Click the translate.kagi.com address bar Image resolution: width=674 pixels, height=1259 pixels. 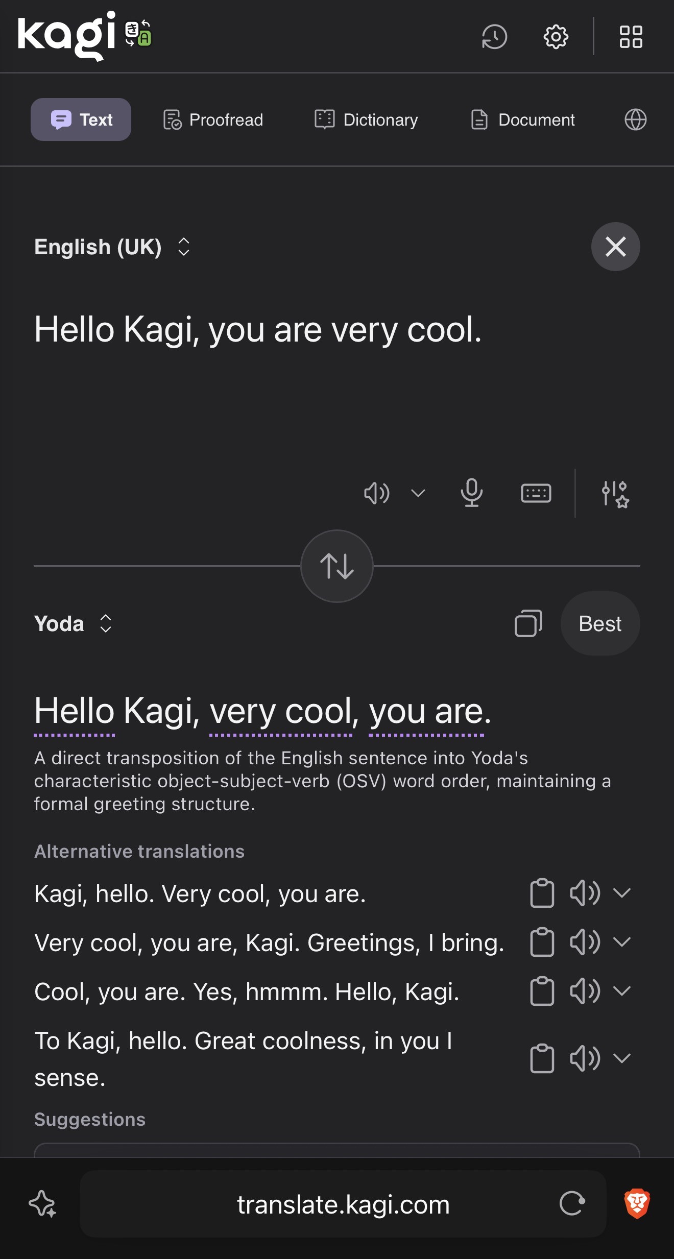pyautogui.click(x=343, y=1204)
